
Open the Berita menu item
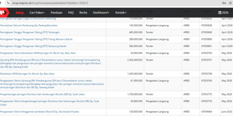[83, 13]
